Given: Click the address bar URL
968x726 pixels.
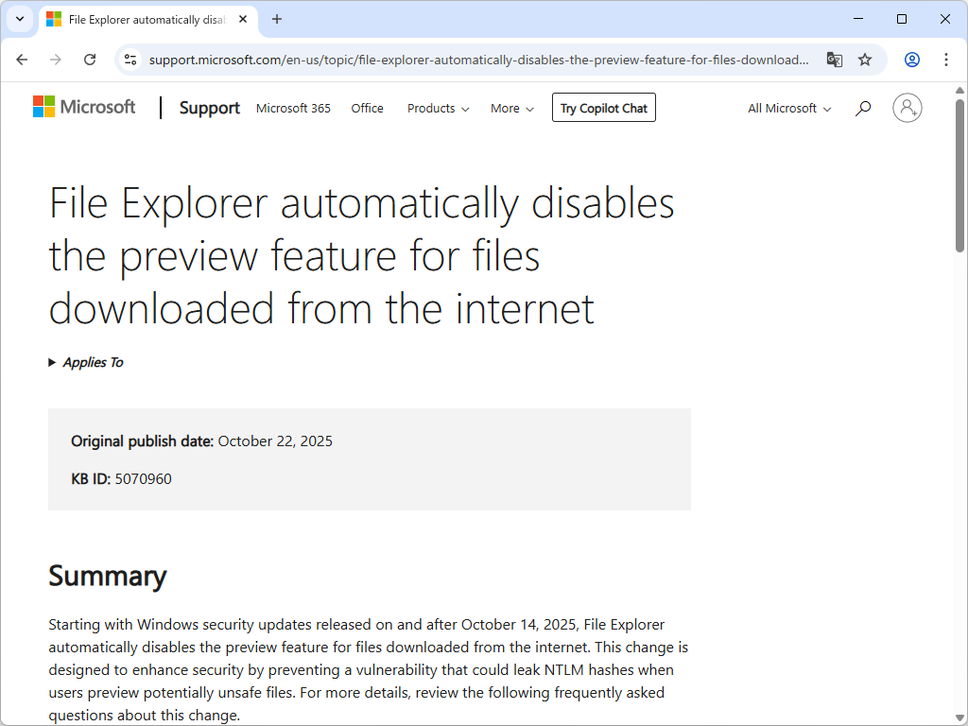Looking at the screenshot, I should point(479,60).
